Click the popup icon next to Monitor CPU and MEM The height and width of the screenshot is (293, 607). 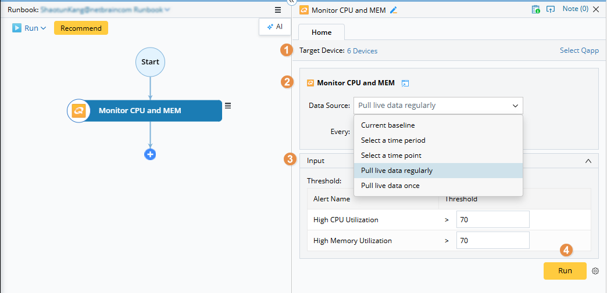click(405, 84)
